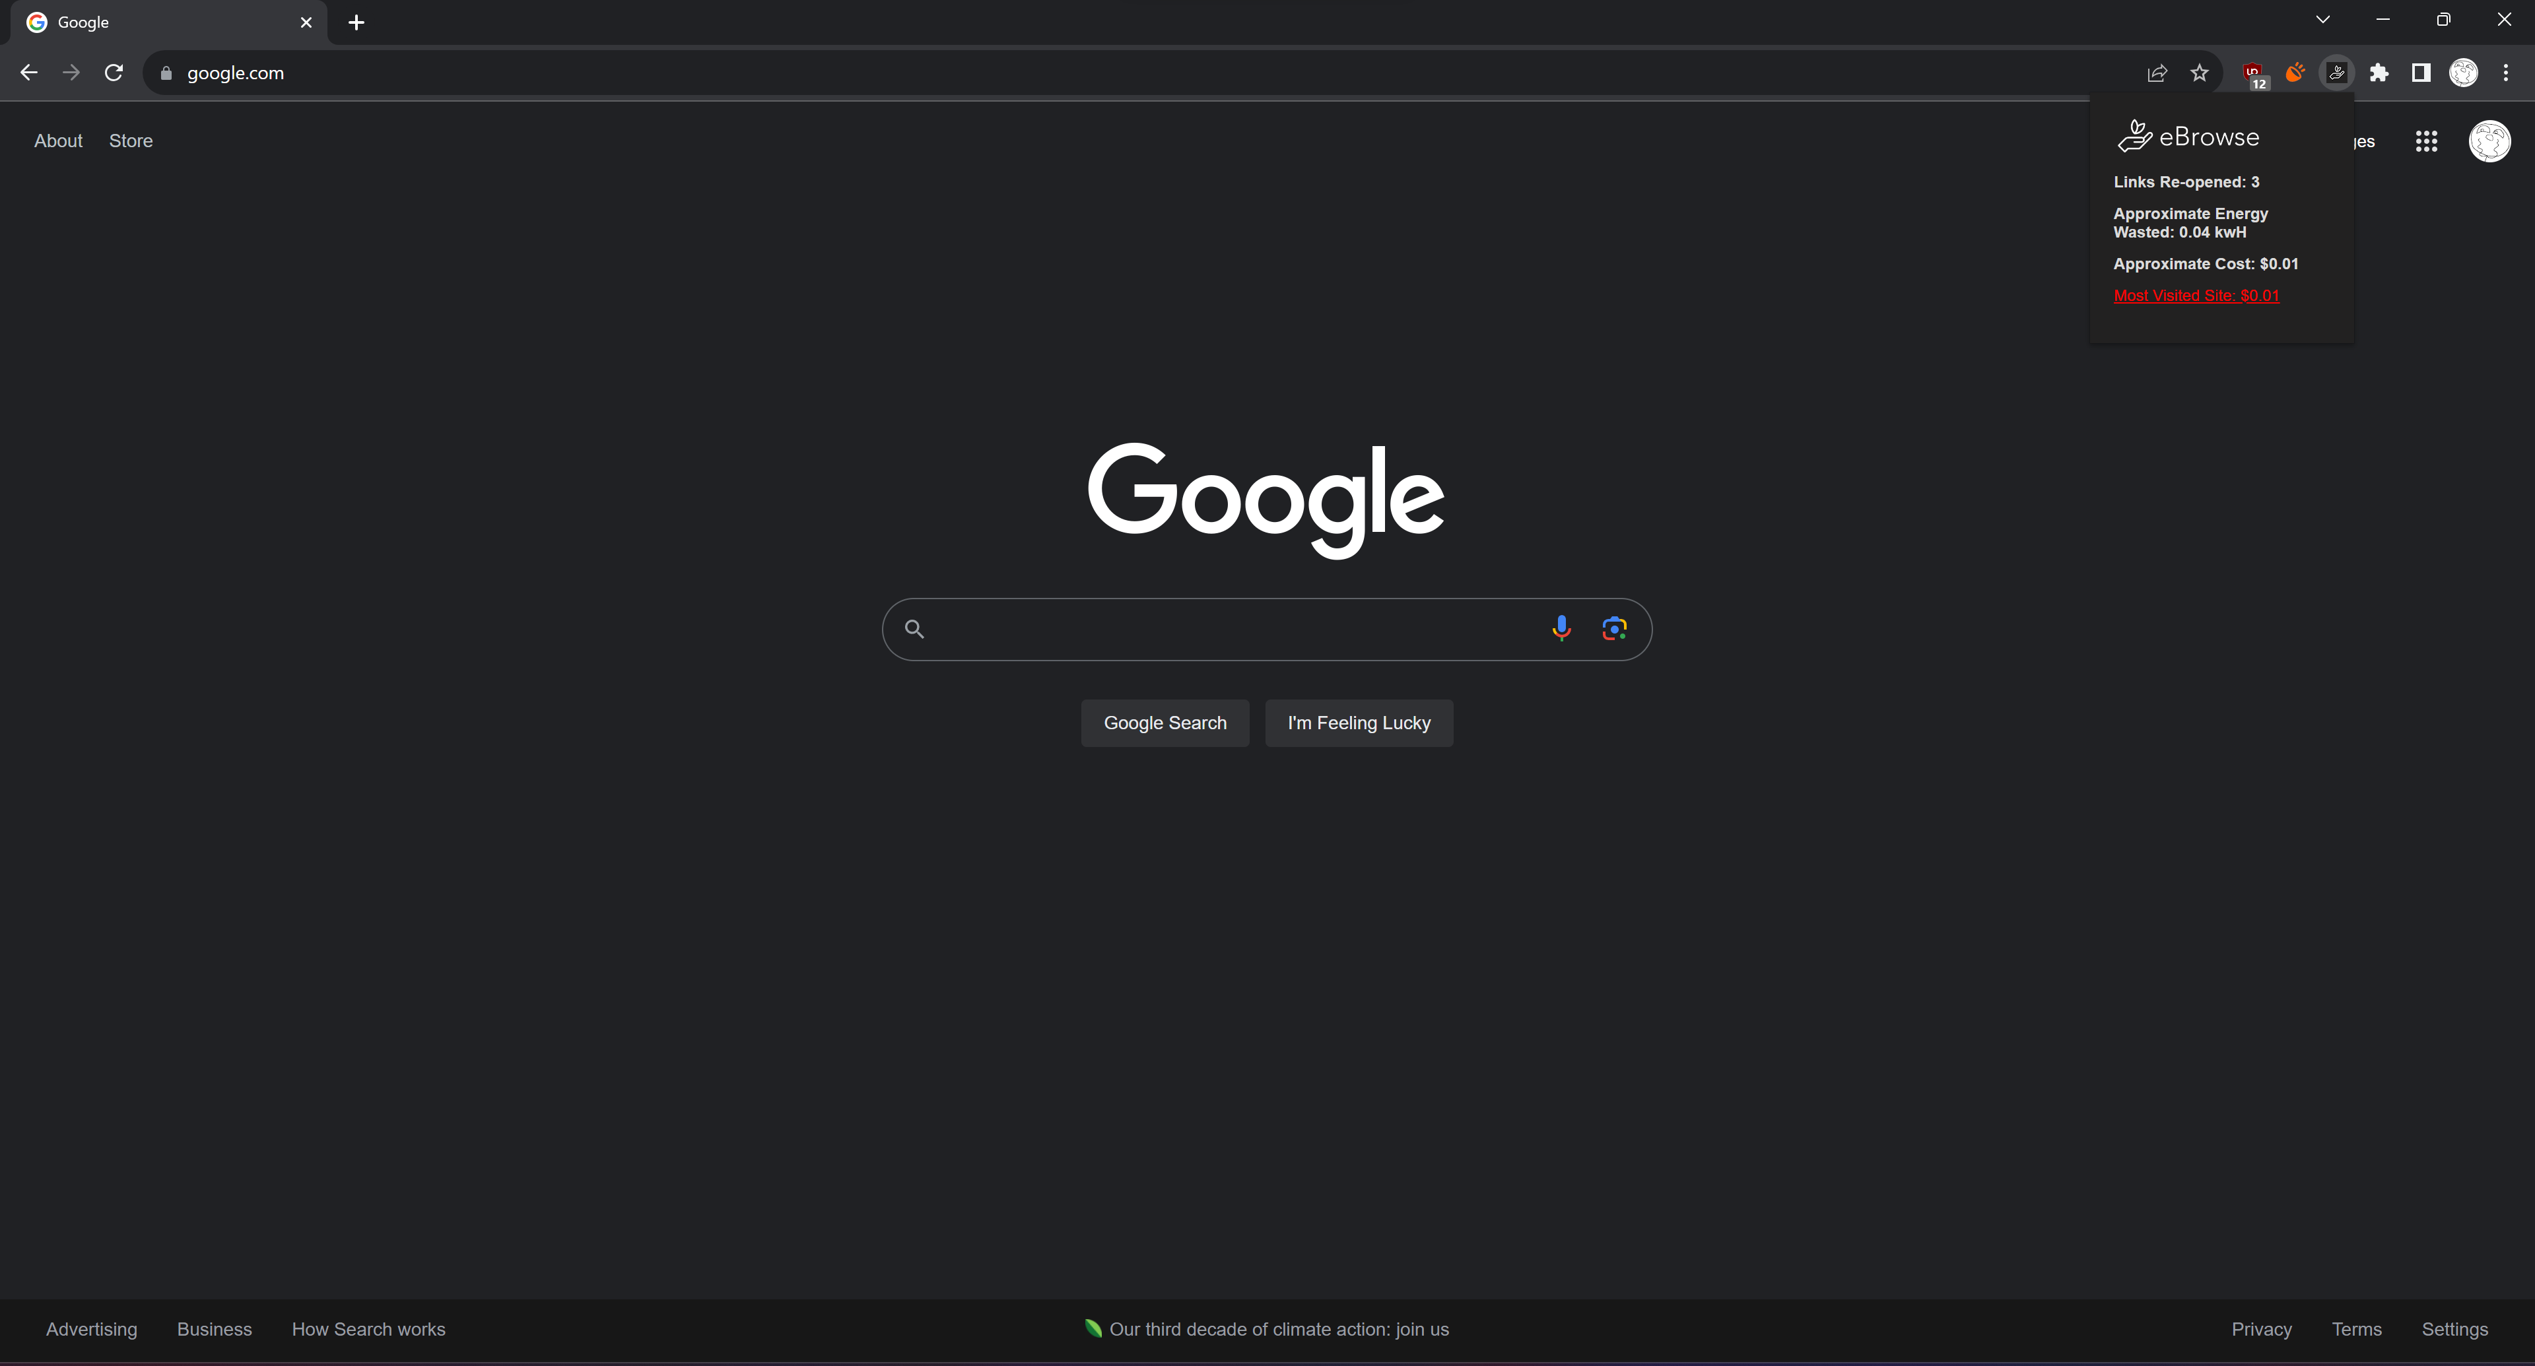Open the Most Visited Site link
The width and height of the screenshot is (2535, 1366).
click(2196, 296)
